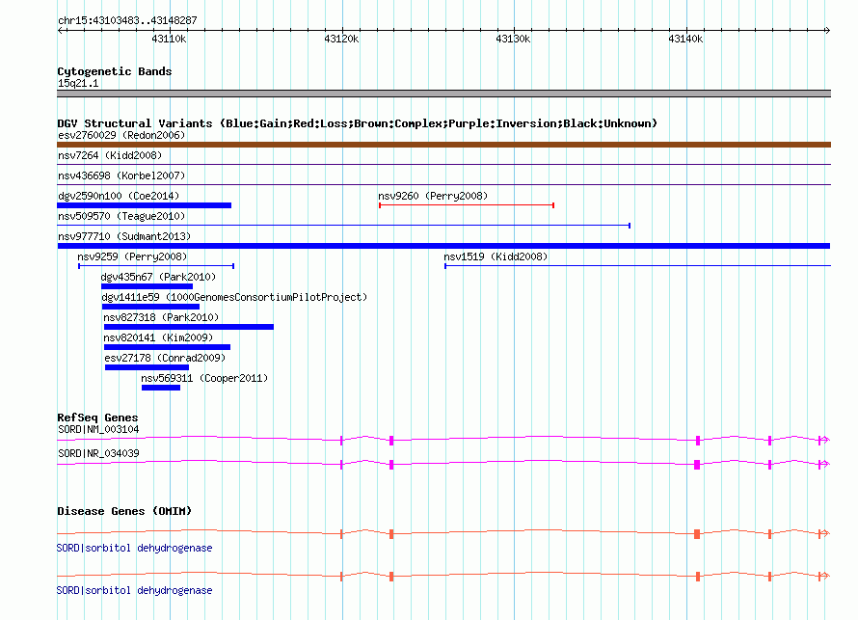Click the 43120k mark on the ruler
The width and height of the screenshot is (858, 620).
[x=341, y=39]
